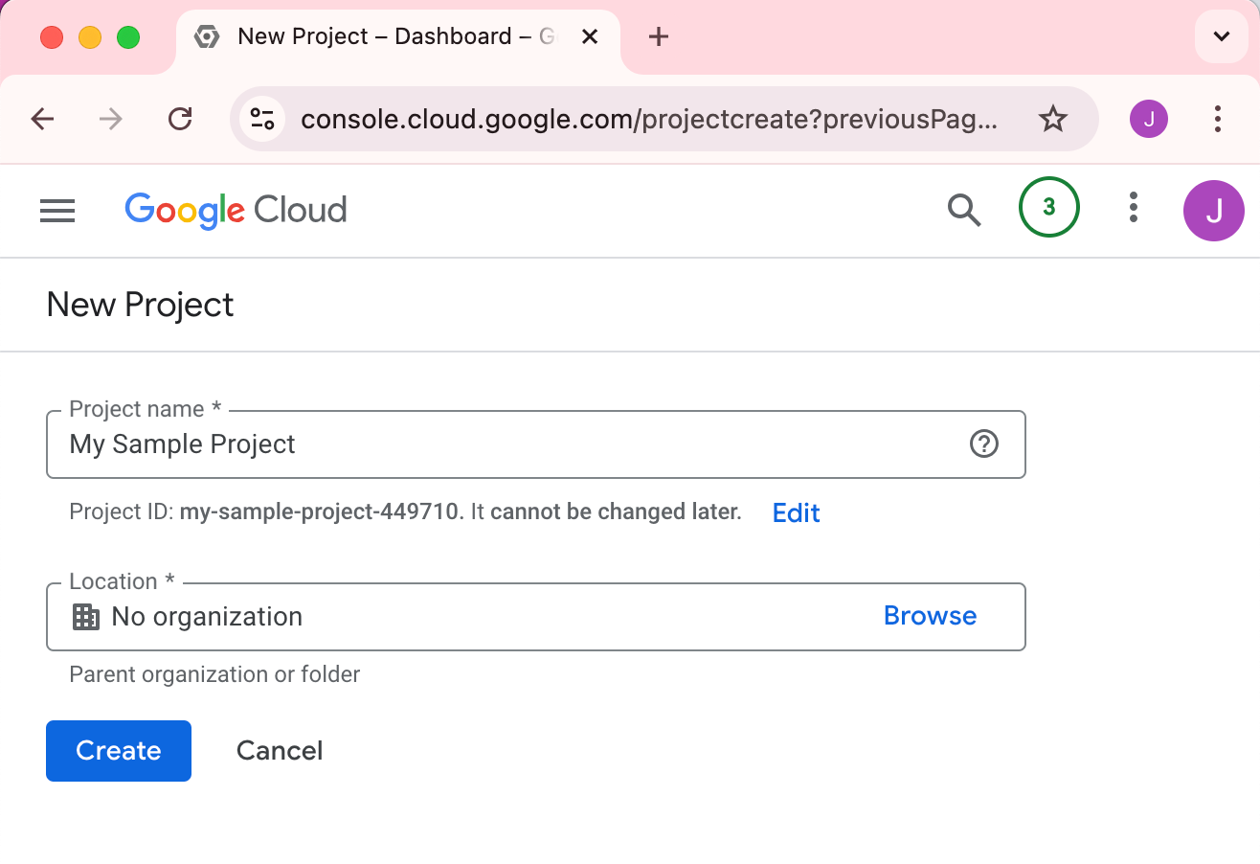The height and width of the screenshot is (864, 1260).
Task: Select the New Project – Dashboard tab
Action: pyautogui.click(x=398, y=38)
